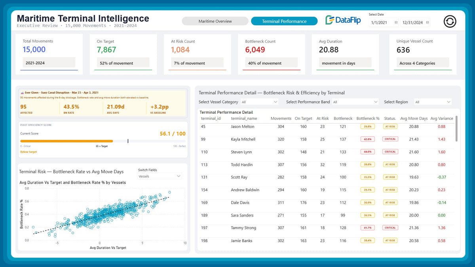Switch to the Maritime Overview tab

215,21
